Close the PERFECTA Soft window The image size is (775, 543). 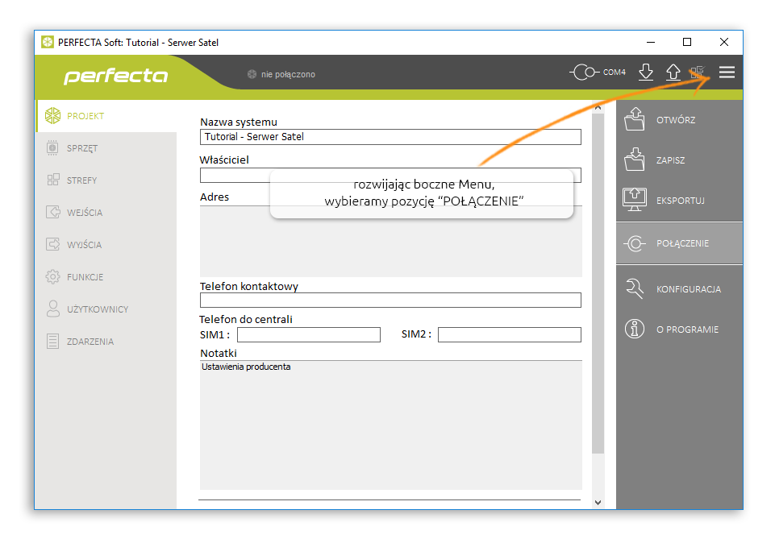point(724,42)
